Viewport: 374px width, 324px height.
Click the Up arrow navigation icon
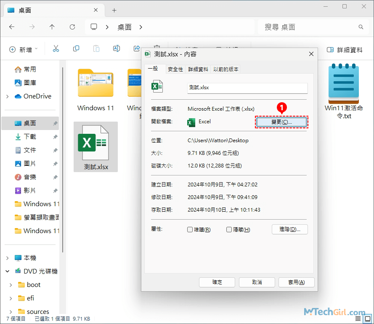pos(52,27)
